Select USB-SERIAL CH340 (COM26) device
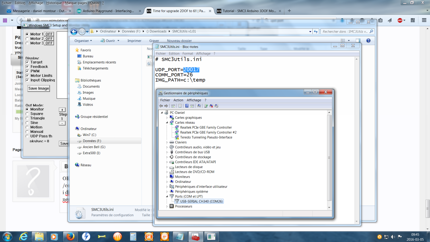This screenshot has width=430, height=242. 201,201
